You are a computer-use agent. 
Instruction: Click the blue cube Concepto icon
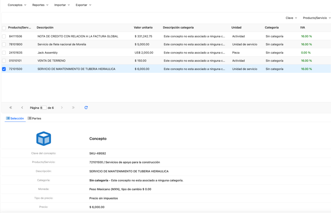click(x=44, y=139)
